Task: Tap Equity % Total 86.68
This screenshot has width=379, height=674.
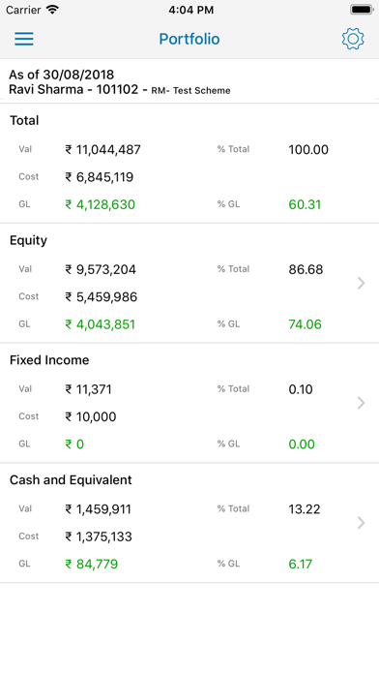Action: [x=306, y=269]
